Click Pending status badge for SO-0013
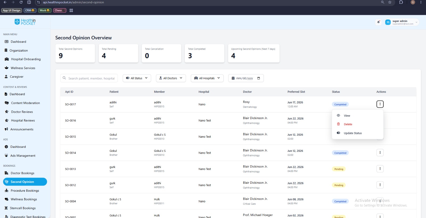426x218 pixels. click(339, 169)
